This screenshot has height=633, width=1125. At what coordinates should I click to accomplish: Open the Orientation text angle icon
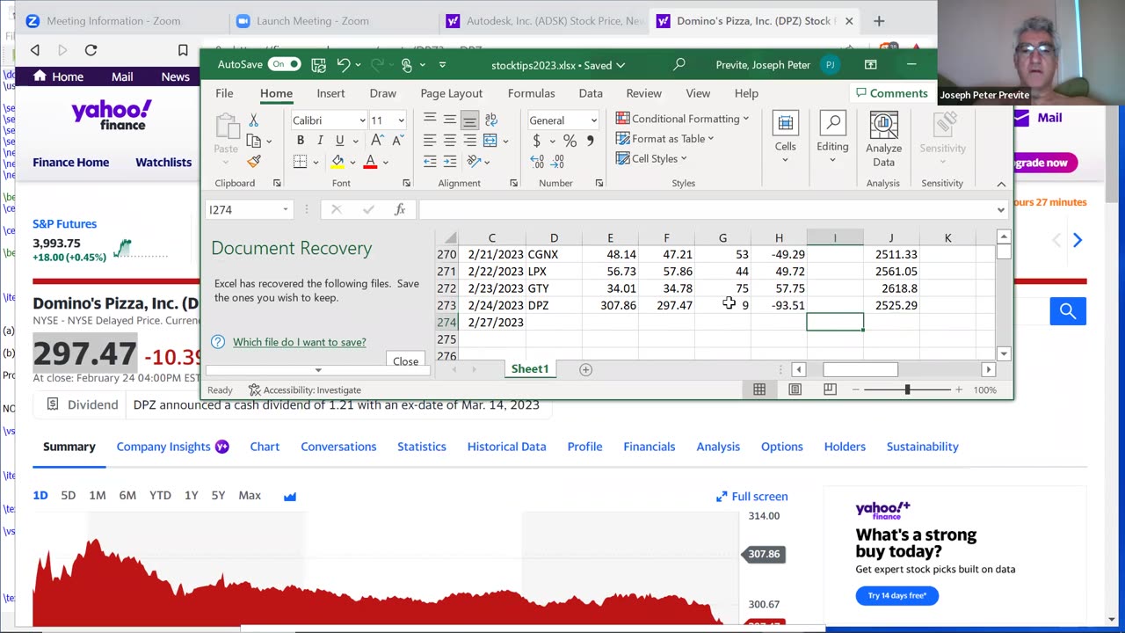(x=474, y=161)
